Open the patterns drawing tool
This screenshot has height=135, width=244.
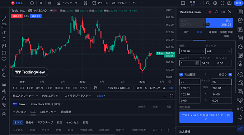click(x=4, y=46)
